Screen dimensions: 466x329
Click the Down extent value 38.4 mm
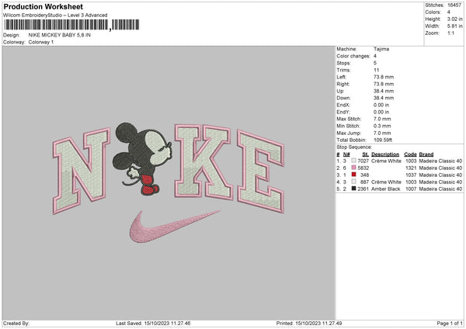click(384, 98)
